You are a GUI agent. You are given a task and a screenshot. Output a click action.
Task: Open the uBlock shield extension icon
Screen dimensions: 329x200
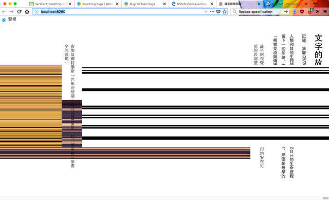(302, 12)
